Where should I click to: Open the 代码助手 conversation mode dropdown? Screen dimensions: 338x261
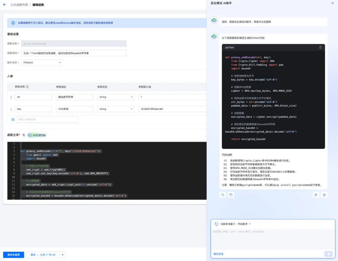(244, 224)
